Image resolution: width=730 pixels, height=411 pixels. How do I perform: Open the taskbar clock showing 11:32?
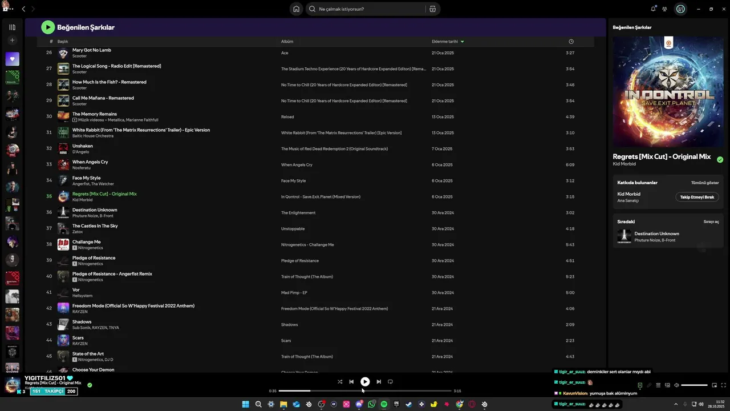tap(716, 404)
